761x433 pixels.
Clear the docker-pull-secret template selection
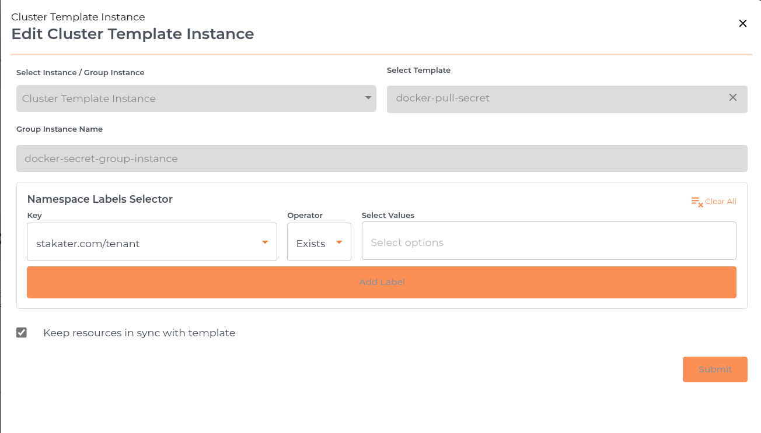pyautogui.click(x=733, y=98)
